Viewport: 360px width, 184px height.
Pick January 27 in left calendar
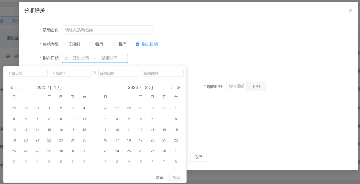26,151
